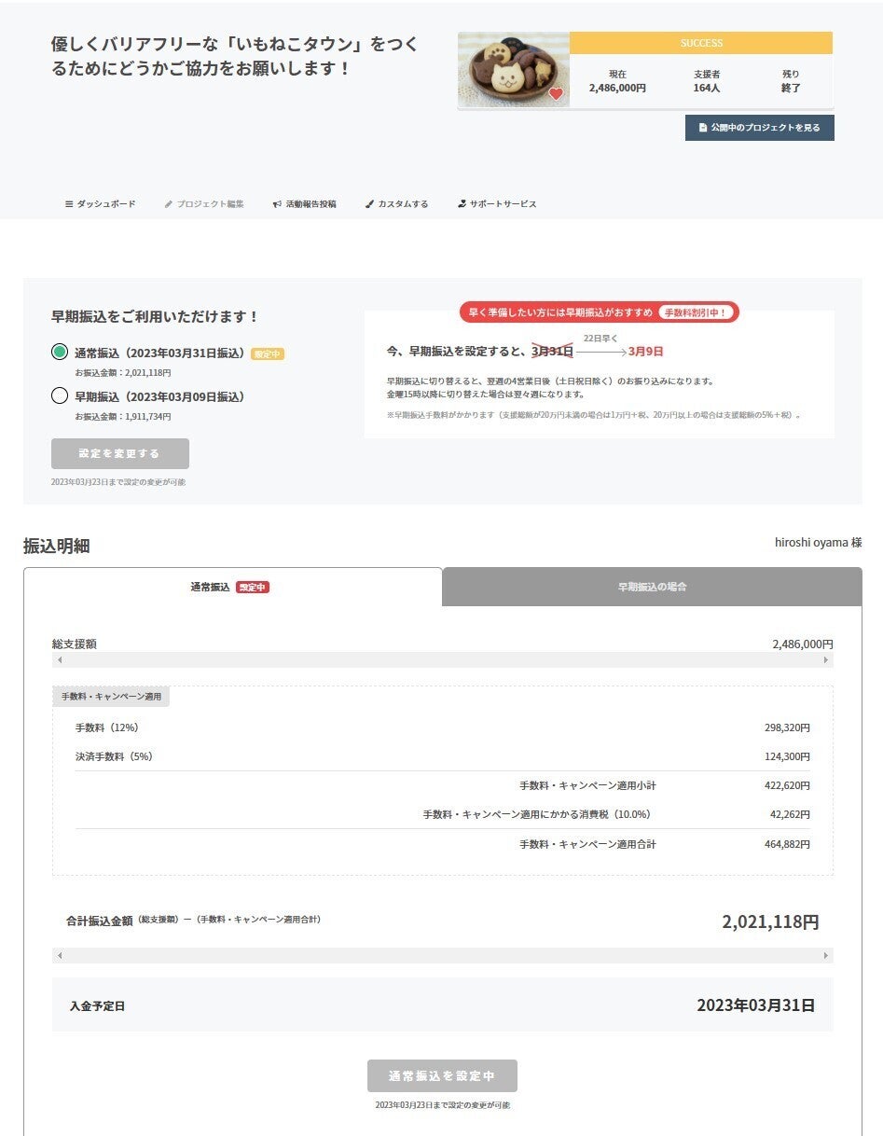Click the pencil icon for プロジェクト編集
The image size is (883, 1136).
point(169,204)
